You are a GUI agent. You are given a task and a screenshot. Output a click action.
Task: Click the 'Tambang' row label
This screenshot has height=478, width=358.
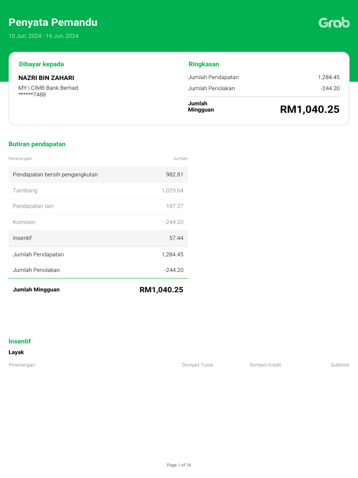25,190
